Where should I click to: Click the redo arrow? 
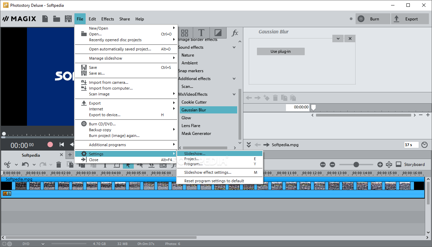point(43,165)
